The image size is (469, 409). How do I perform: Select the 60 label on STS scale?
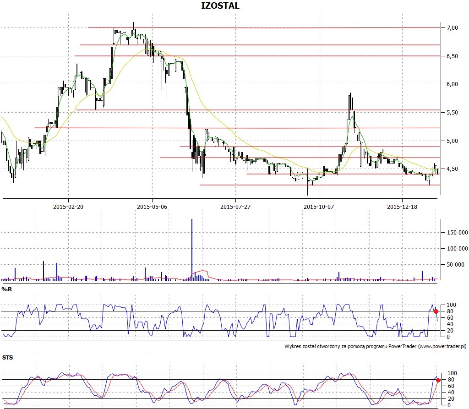click(451, 386)
